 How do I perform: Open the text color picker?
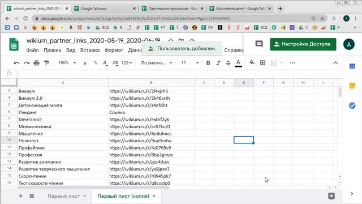point(238,63)
